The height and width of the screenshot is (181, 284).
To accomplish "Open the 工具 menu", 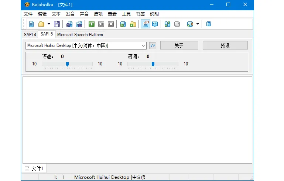I will coord(126,14).
